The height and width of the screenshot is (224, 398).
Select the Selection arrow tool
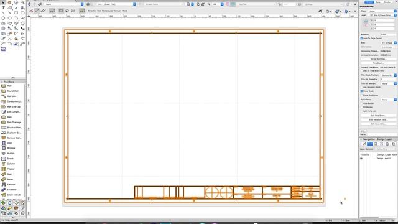(x=3, y=2)
